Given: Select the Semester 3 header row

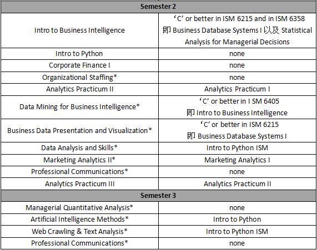Looking at the screenshot, I should pos(158,196).
